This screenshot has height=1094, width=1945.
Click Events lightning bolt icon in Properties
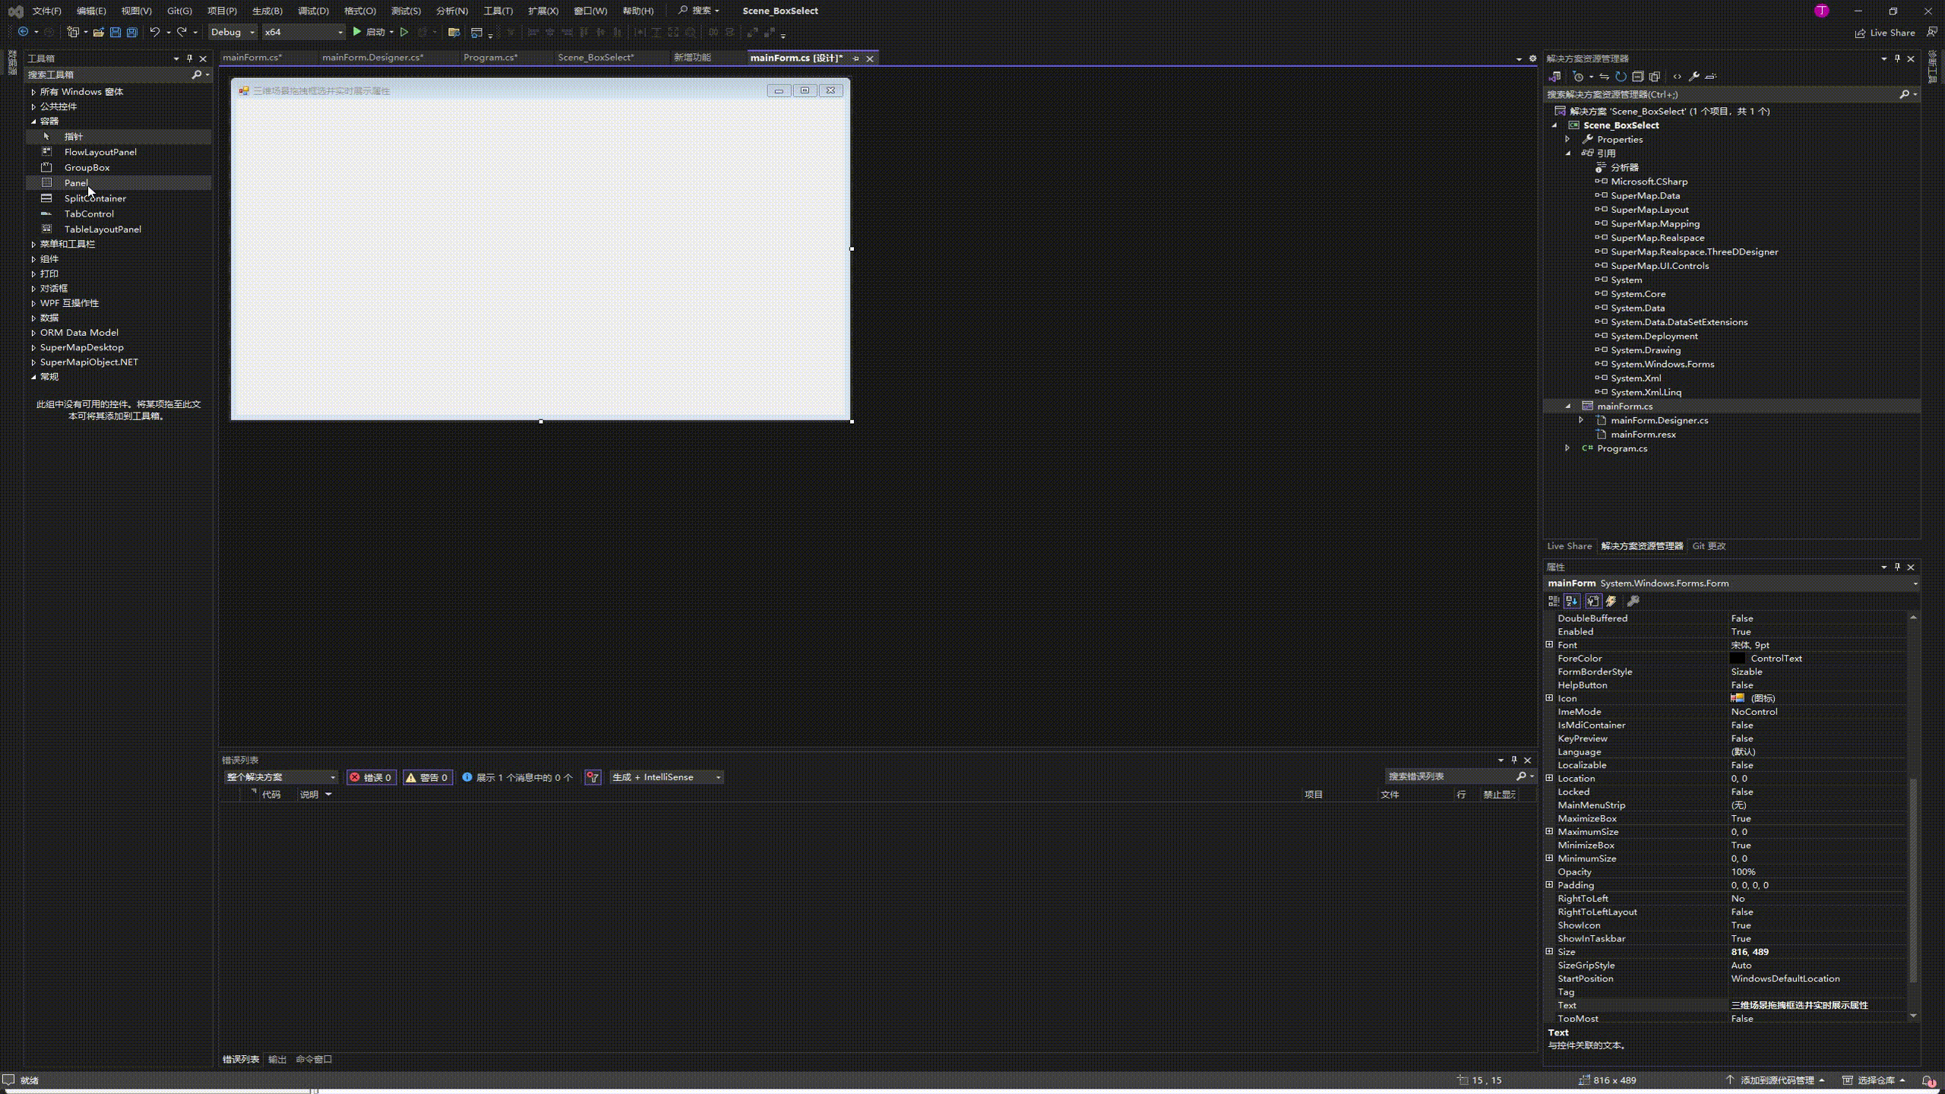(x=1611, y=601)
